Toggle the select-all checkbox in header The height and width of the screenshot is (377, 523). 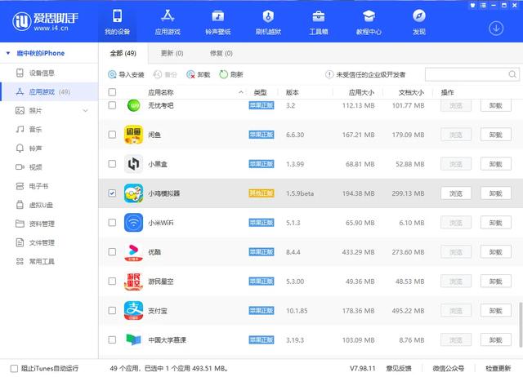(x=112, y=92)
